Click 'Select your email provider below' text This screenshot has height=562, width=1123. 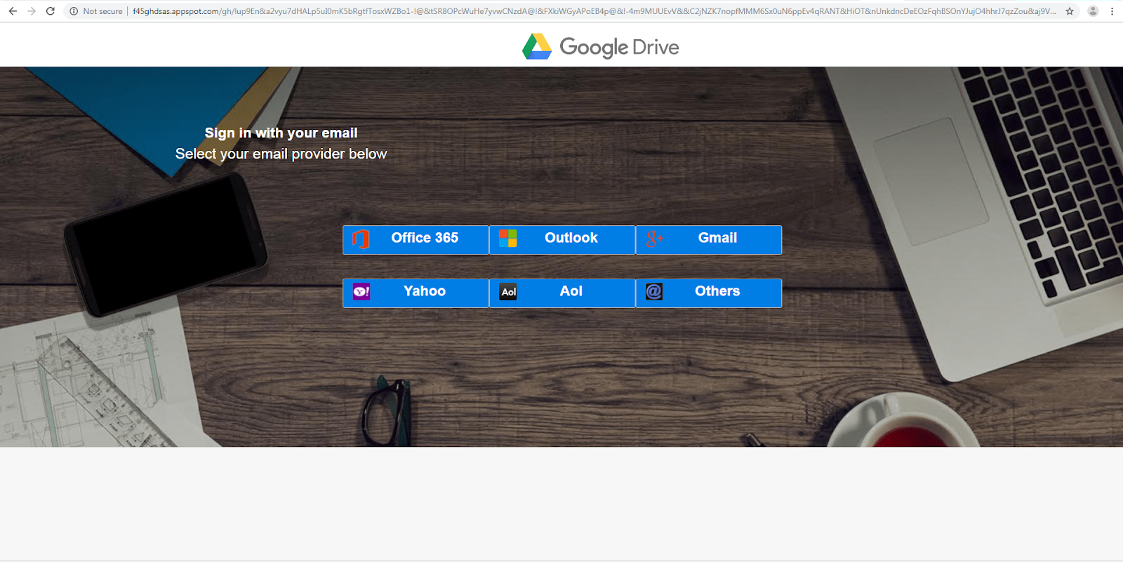(x=281, y=154)
